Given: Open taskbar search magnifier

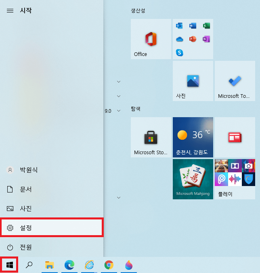Looking at the screenshot, I should (29, 265).
